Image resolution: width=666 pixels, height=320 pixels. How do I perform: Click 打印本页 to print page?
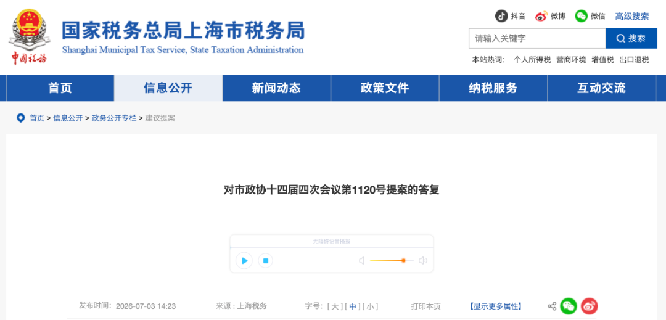[425, 306]
